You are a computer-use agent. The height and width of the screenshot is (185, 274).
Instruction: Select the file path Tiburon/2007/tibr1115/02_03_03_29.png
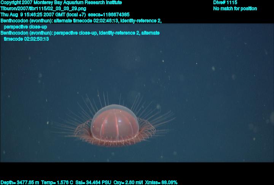coord(43,9)
